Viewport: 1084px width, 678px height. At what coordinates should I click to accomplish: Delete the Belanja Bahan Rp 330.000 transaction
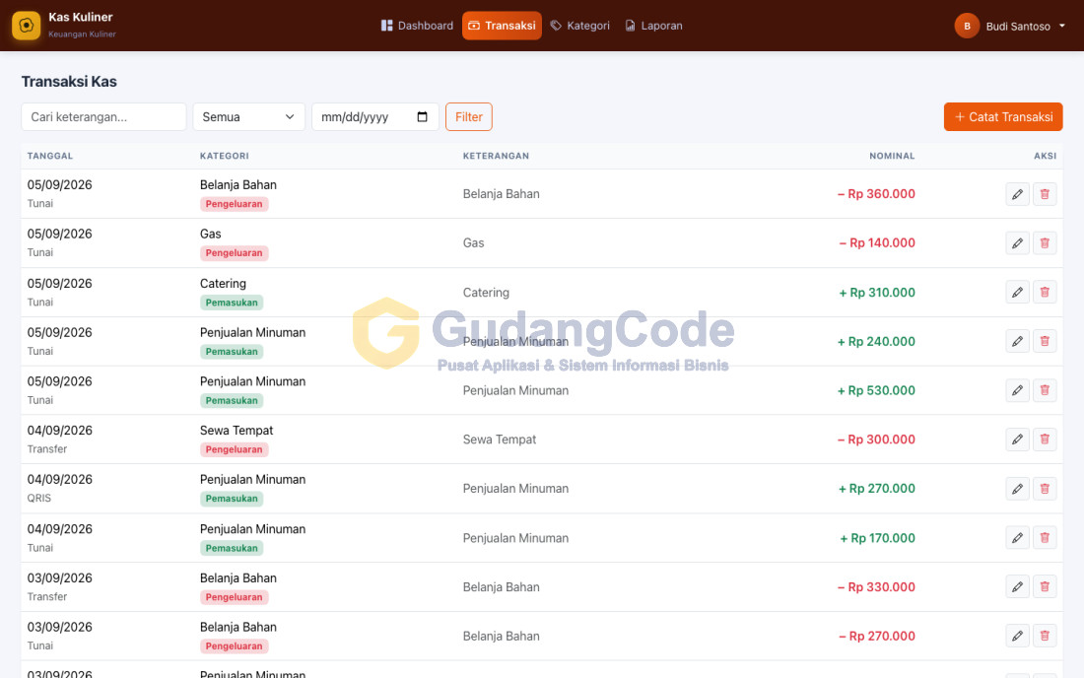1045,586
